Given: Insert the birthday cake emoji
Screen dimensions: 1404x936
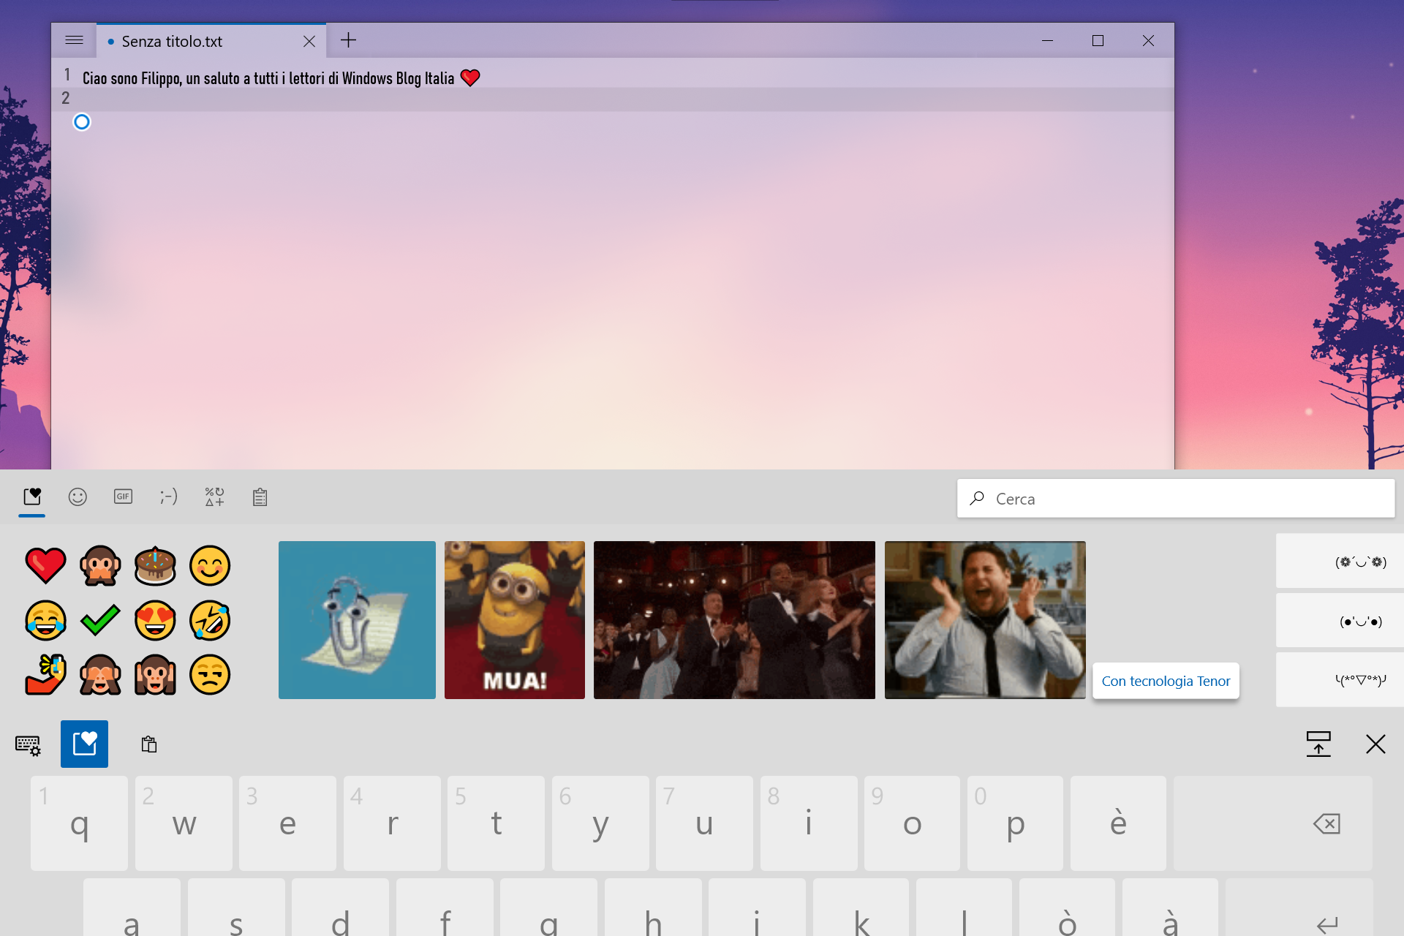Looking at the screenshot, I should click(155, 565).
